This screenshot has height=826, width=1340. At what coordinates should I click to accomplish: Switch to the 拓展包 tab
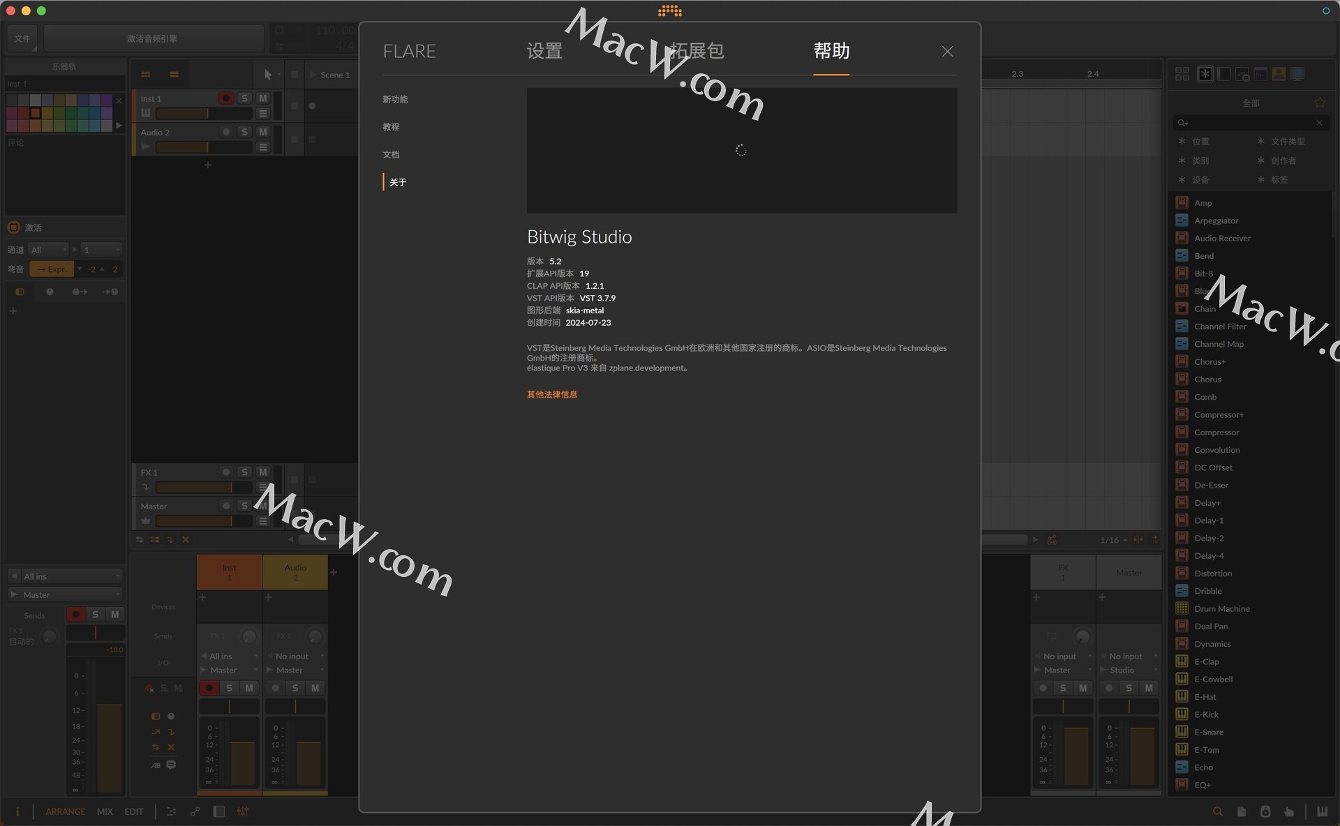click(x=697, y=51)
